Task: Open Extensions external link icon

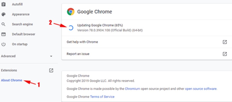Action: [x=51, y=70]
